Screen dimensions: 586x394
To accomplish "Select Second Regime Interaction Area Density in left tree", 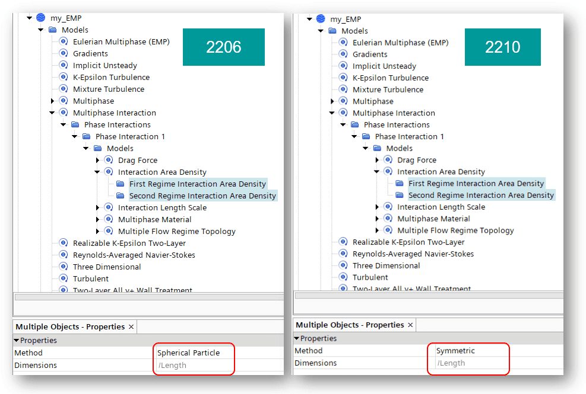I will point(202,196).
